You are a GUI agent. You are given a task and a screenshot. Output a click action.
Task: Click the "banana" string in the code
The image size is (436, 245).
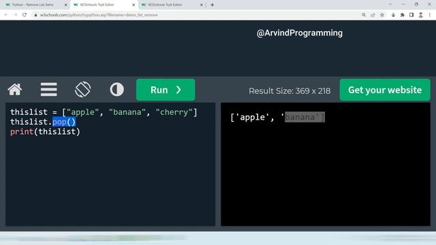click(127, 112)
